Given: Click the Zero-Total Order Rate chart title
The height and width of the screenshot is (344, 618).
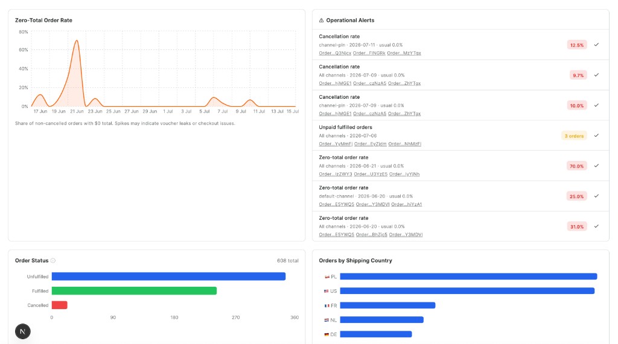Looking at the screenshot, I should pyautogui.click(x=43, y=20).
